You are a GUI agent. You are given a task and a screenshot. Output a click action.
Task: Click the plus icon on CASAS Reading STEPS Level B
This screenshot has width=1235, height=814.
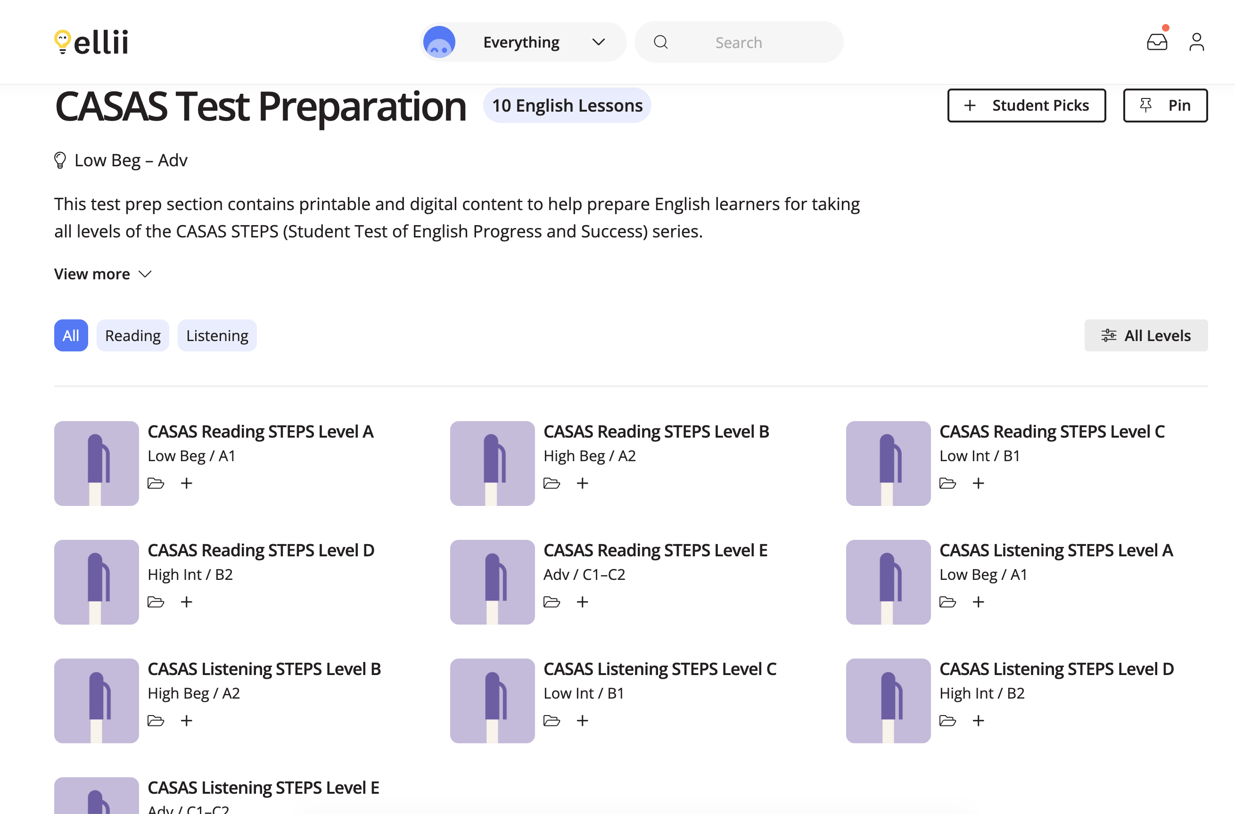pyautogui.click(x=583, y=483)
